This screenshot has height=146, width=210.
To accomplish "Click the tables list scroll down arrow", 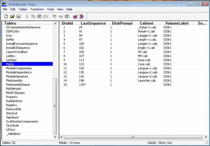I will [55, 137].
